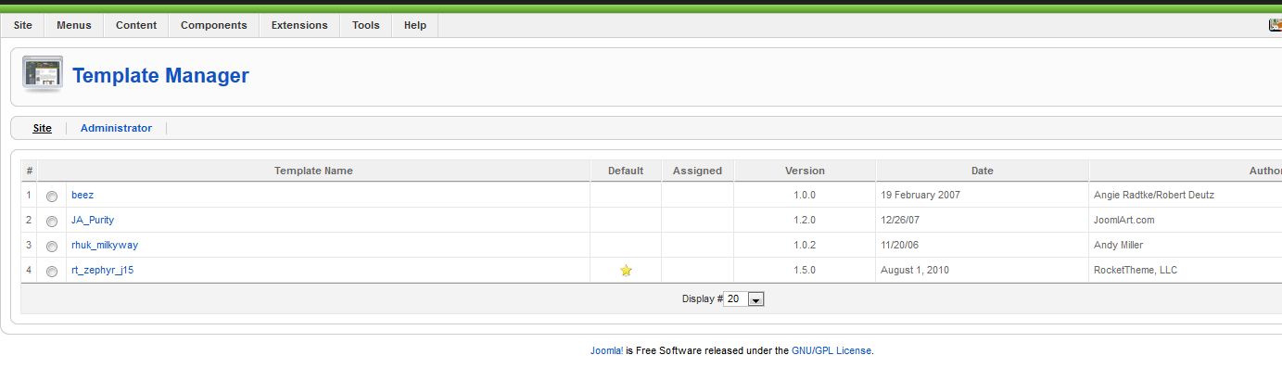Click the date August 1, 2010

click(914, 270)
